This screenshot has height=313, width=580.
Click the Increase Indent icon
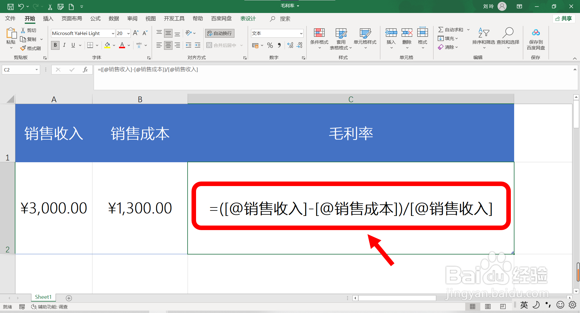[x=198, y=45]
